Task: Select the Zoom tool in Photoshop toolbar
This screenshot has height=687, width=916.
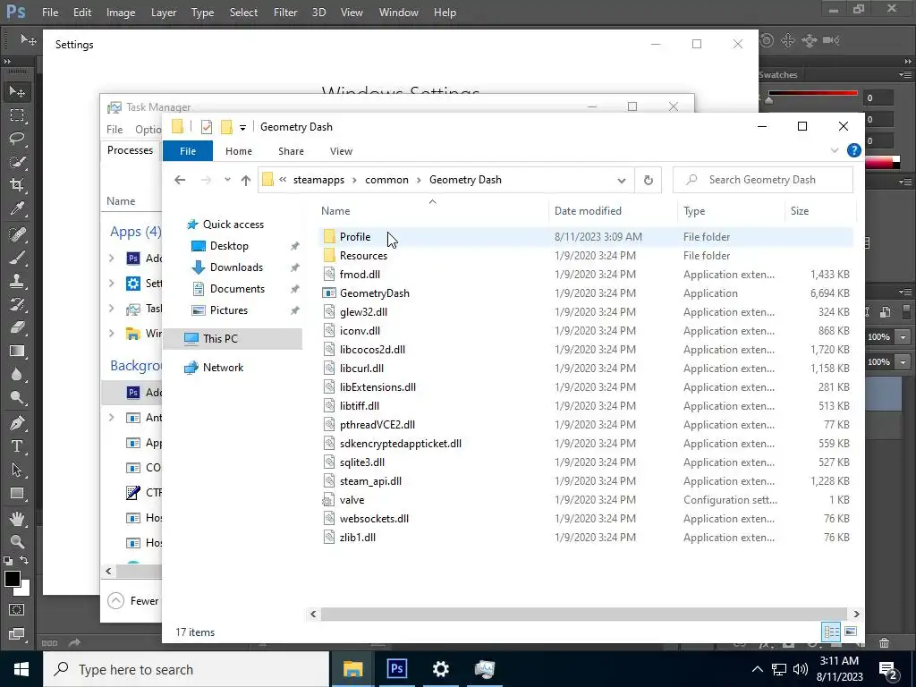Action: (x=17, y=541)
